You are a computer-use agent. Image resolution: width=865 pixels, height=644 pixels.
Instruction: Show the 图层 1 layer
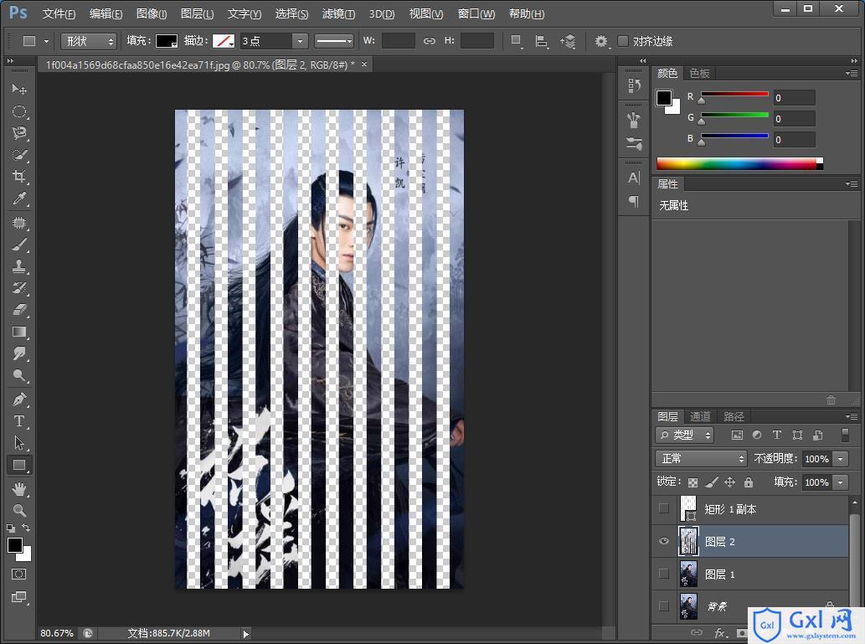coord(664,574)
